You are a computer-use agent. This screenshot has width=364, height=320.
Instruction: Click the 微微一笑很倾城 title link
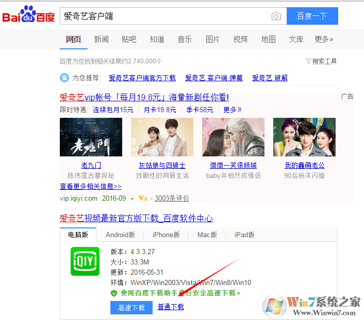click(234, 166)
